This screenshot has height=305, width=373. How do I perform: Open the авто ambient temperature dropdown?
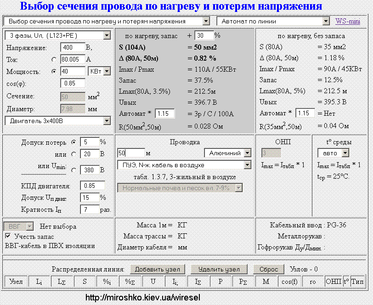[x=333, y=153]
